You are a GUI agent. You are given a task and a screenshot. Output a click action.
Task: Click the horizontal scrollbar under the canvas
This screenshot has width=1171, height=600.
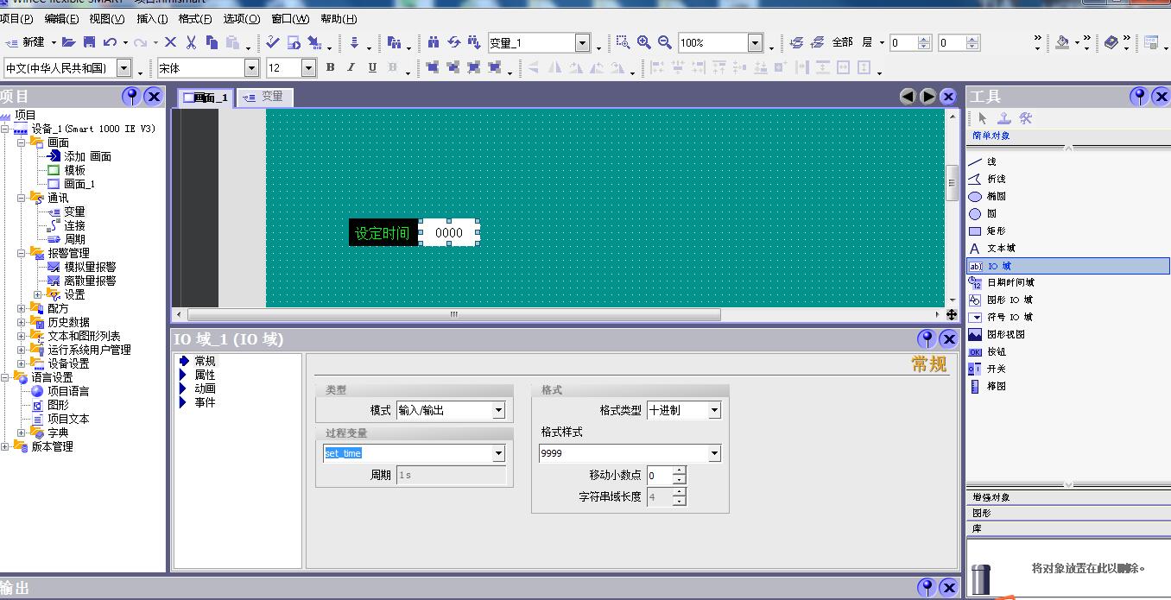pos(453,315)
